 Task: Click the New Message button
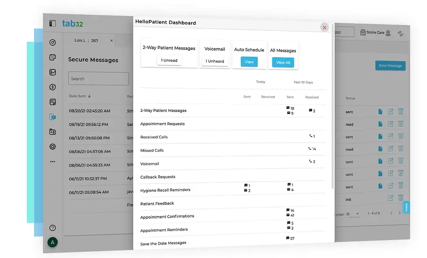[390, 65]
